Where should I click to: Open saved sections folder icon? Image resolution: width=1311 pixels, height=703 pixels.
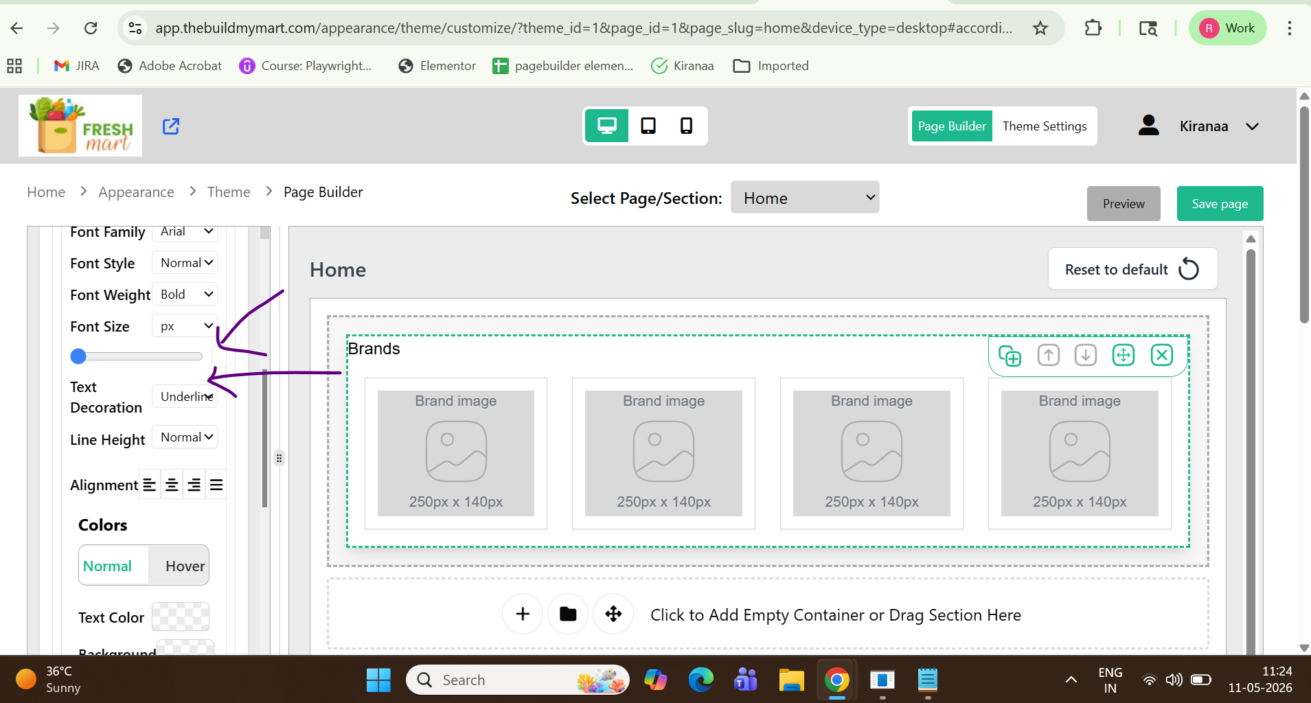click(x=568, y=614)
